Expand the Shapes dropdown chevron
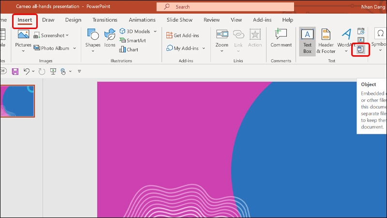This screenshot has width=387, height=218. pyautogui.click(x=93, y=51)
